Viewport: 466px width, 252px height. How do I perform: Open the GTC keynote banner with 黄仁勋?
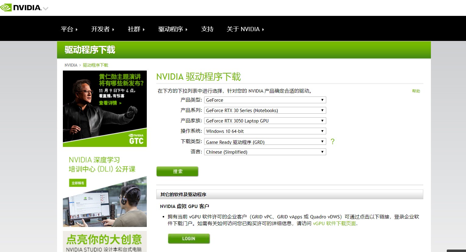[105, 109]
